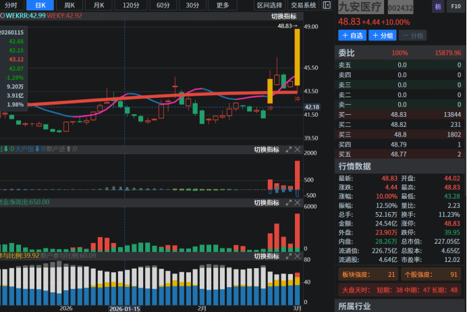Switch to the 周K weekly chart tab
Viewport: 467px width, 312px height.
click(70, 5)
